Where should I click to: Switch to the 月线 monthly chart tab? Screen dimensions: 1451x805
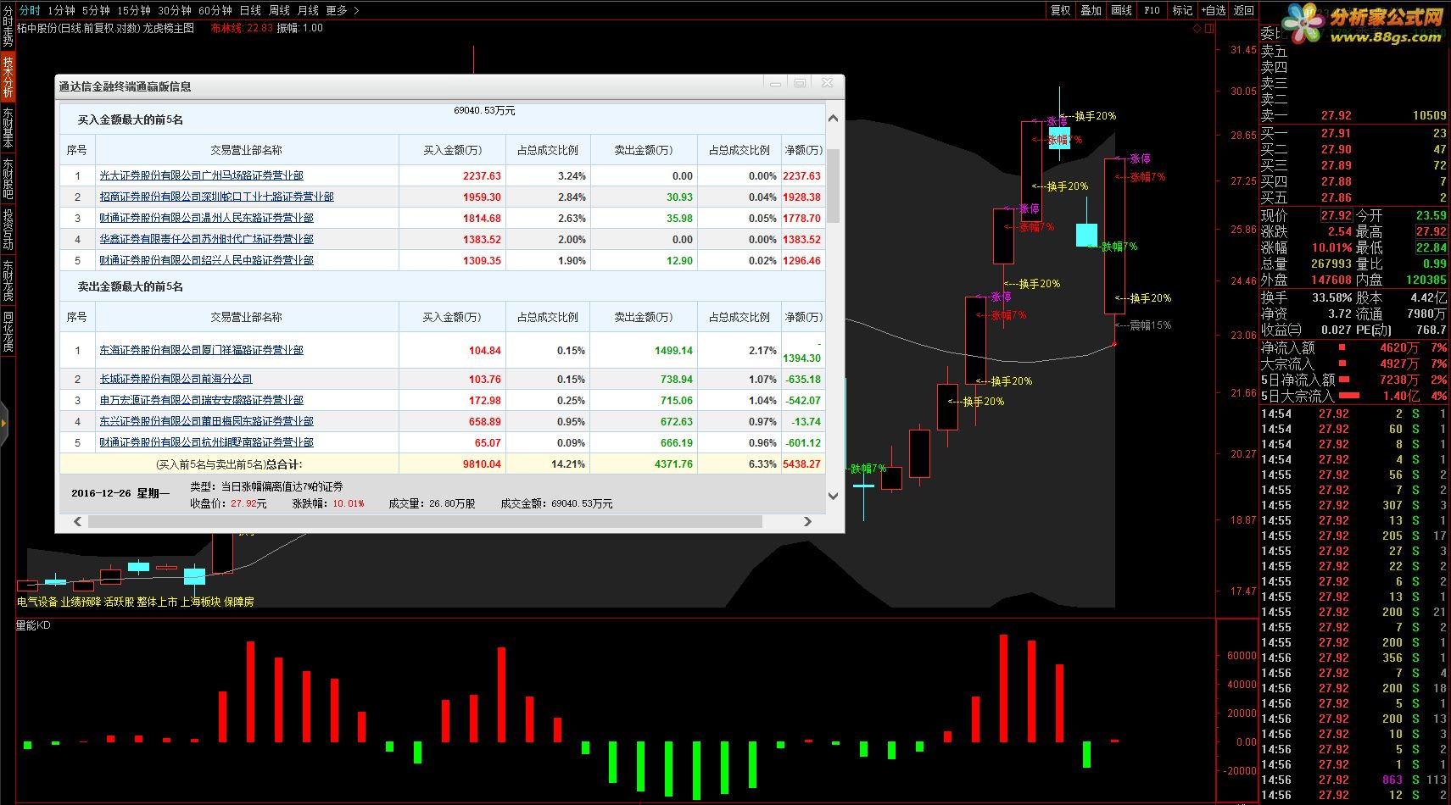click(308, 10)
